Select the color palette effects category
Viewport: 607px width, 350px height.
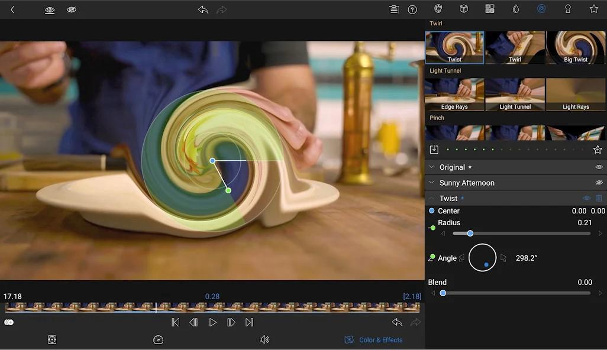point(437,9)
